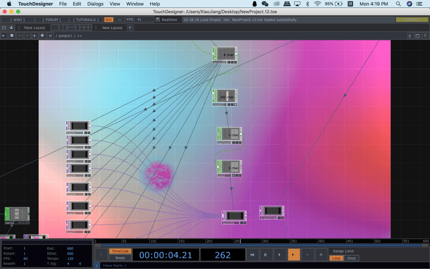Select Once range limit mode
This screenshot has width=430, height=269.
coord(351,258)
